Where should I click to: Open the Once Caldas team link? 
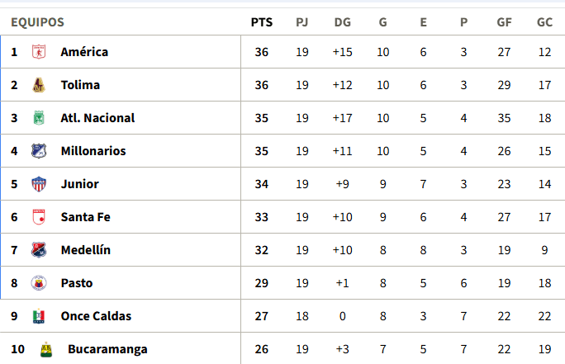[96, 316]
